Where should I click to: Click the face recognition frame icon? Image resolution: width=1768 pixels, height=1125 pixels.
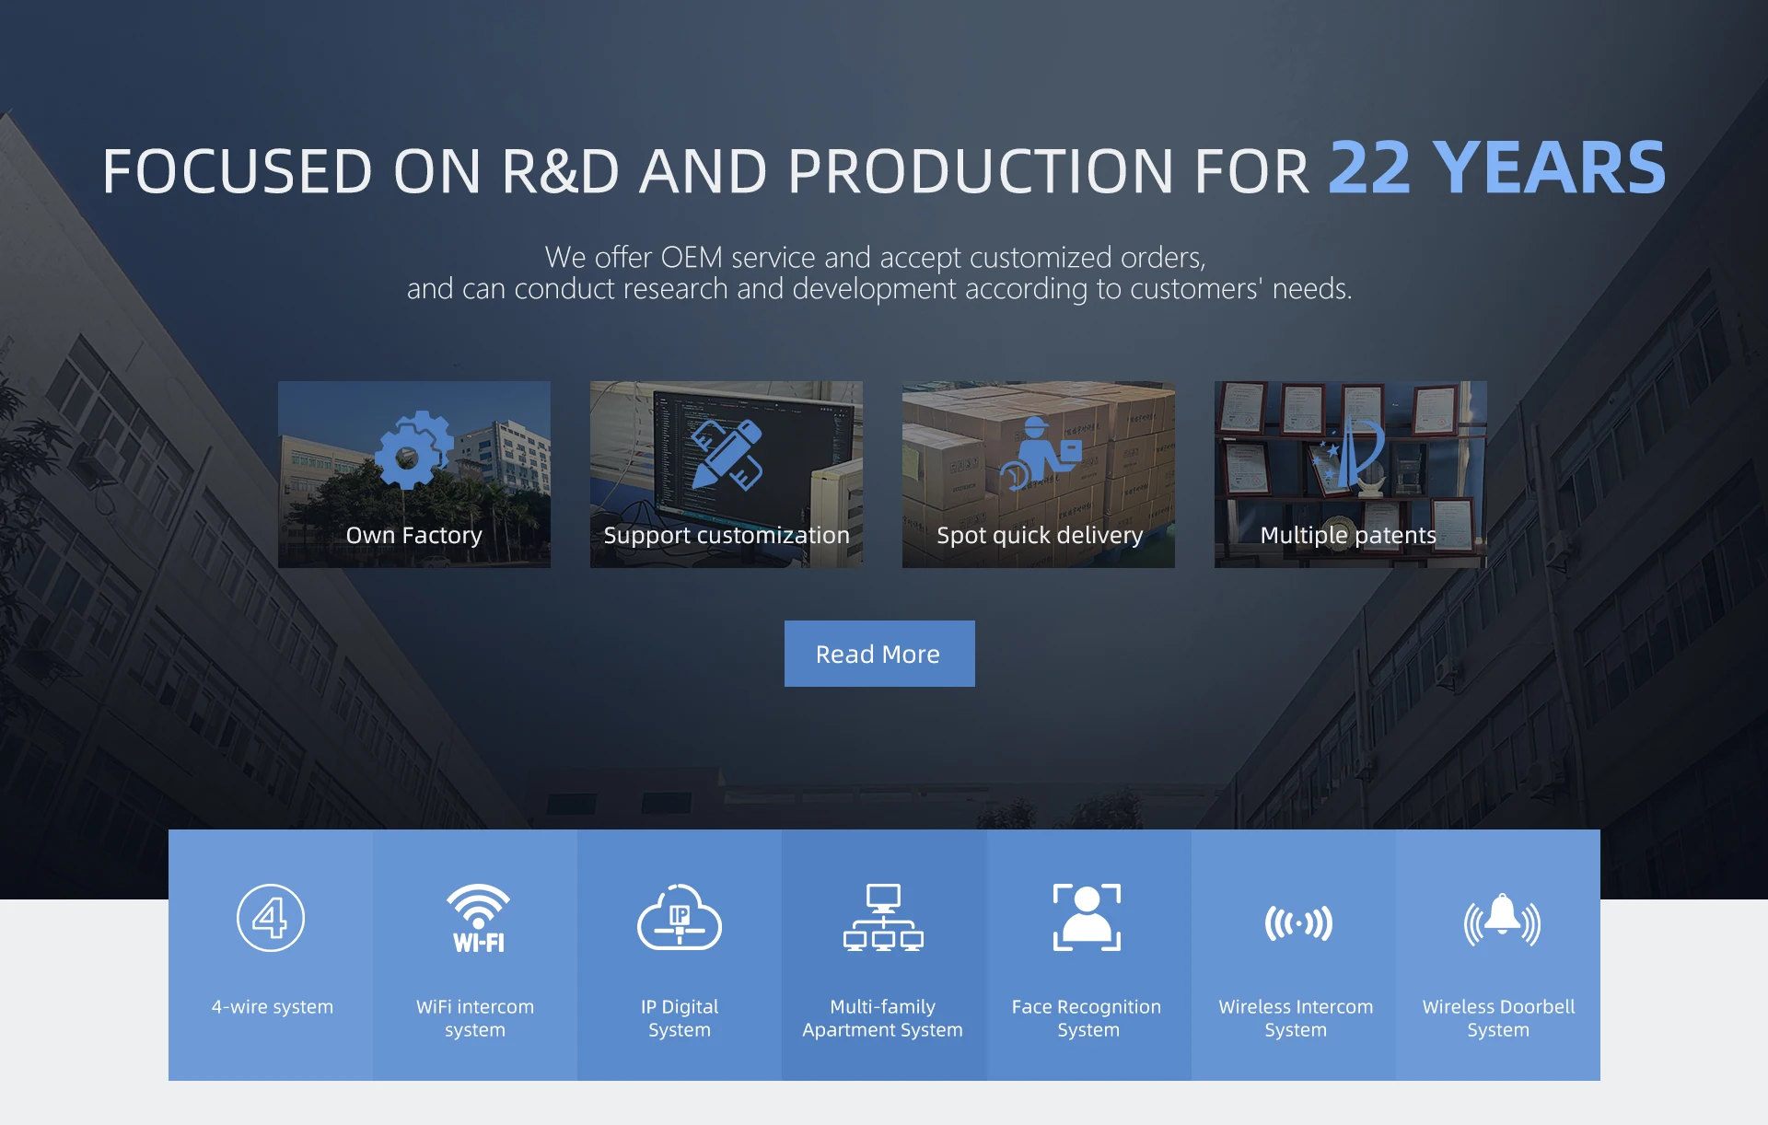(1087, 918)
